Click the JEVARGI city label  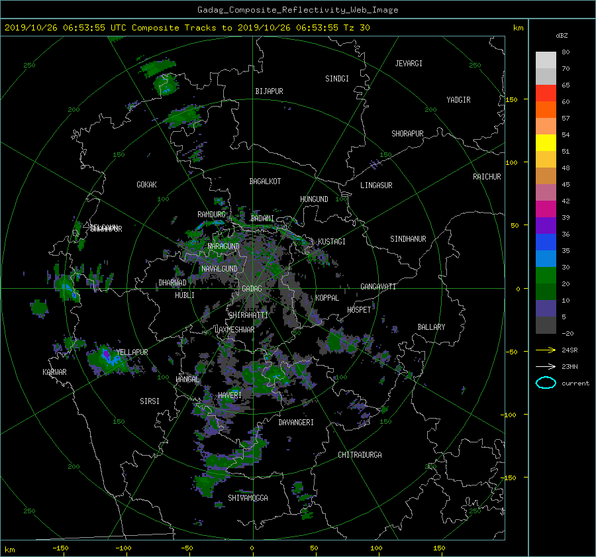409,64
